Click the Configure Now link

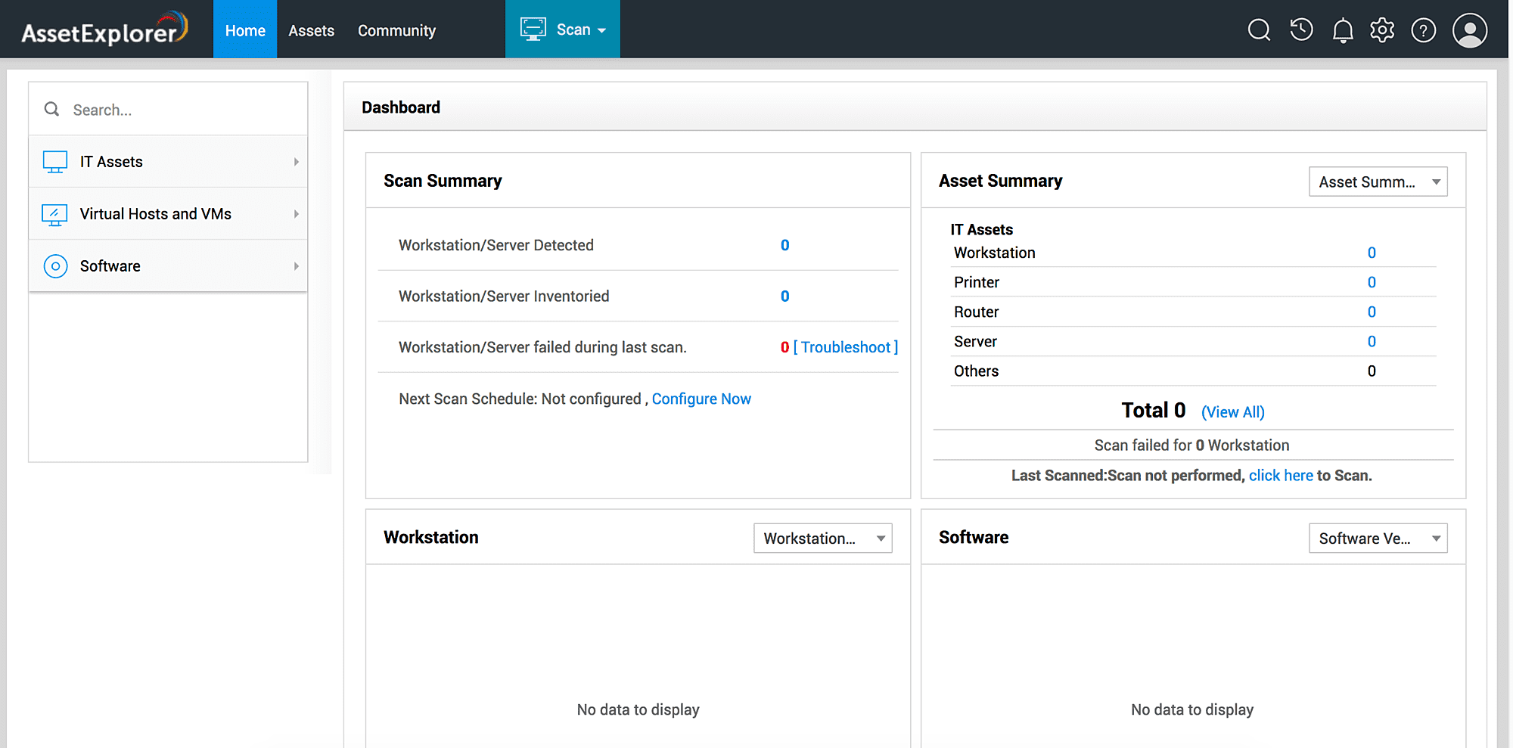701,399
